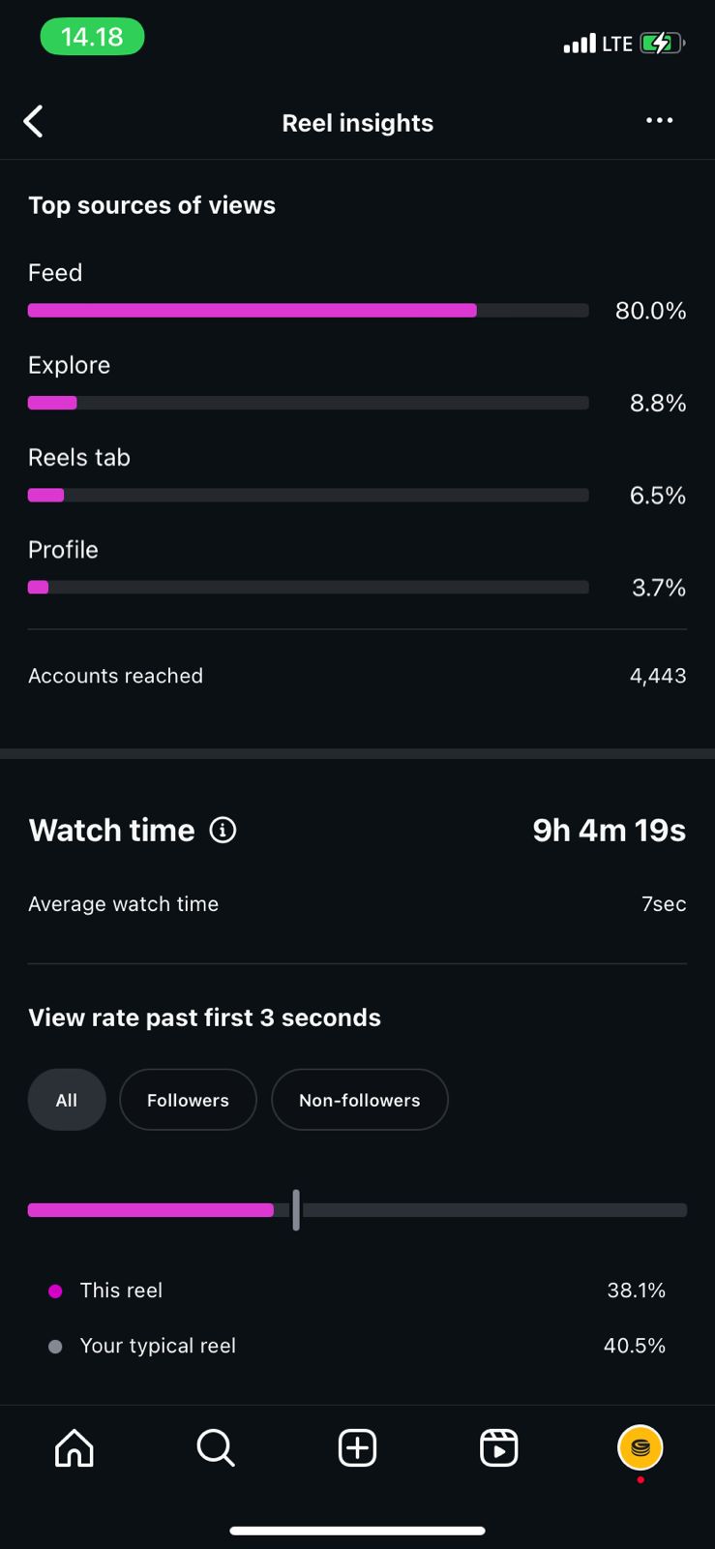Tap the Watch time info icon
This screenshot has width=715, height=1549.
[223, 831]
